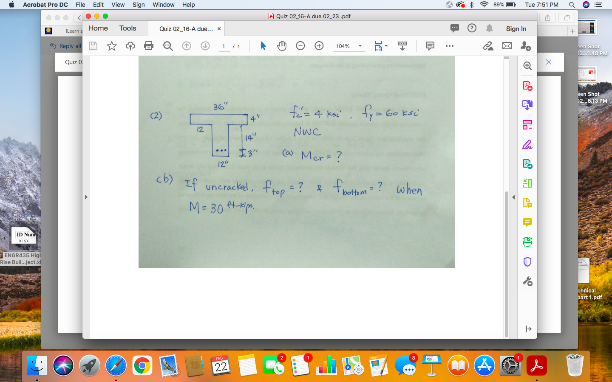Expand the left navigation pane
This screenshot has width=612, height=382.
(x=86, y=197)
